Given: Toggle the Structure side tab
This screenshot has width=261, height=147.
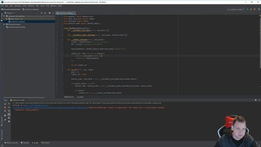Looking at the screenshot, I should click(2, 134).
